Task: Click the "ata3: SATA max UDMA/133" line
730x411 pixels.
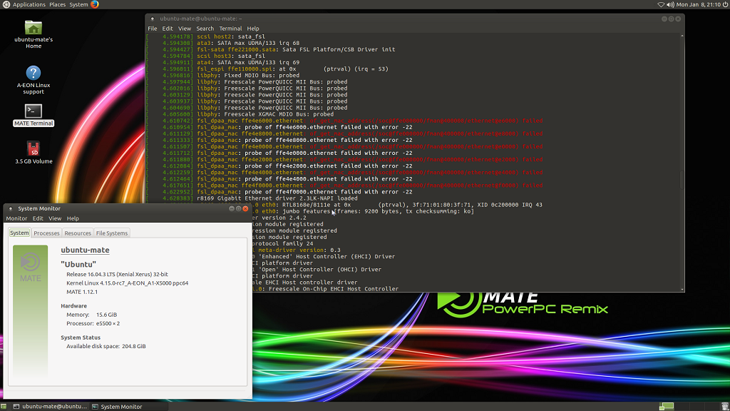Action: pos(248,43)
